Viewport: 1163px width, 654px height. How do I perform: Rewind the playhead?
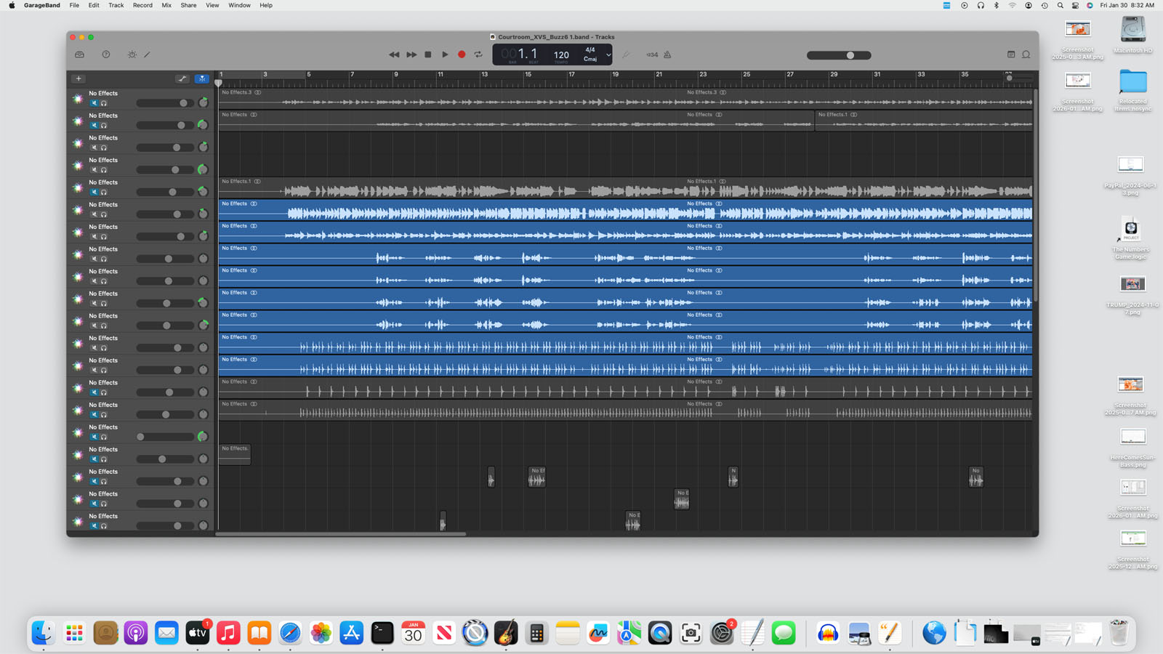[394, 54]
